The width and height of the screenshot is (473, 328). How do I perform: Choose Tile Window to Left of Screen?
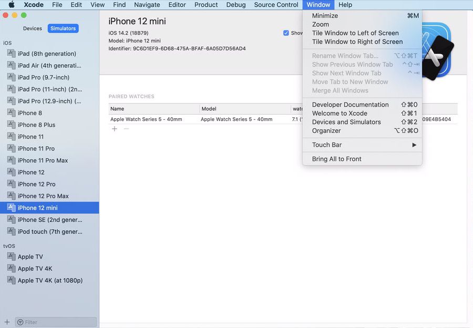click(362, 33)
